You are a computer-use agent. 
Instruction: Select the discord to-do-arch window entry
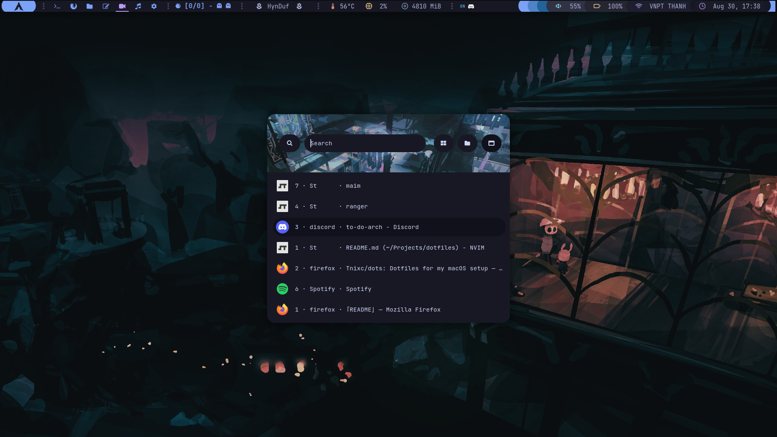(388, 227)
